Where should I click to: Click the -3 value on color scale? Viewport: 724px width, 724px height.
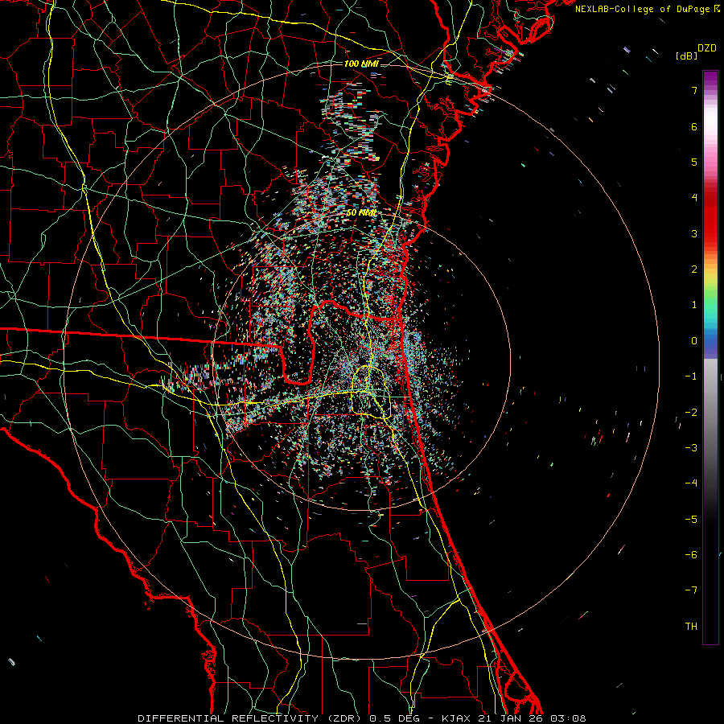[691, 448]
